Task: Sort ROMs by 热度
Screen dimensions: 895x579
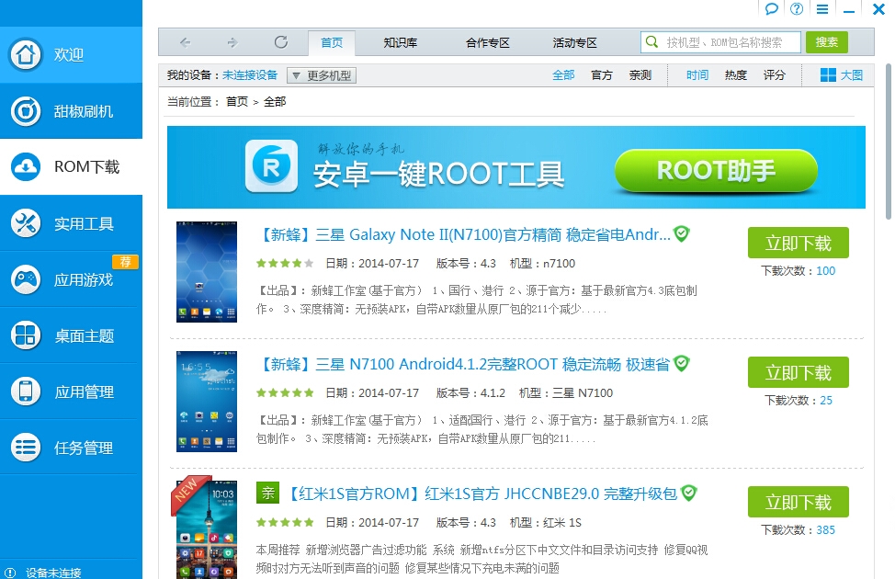Action: click(x=736, y=74)
